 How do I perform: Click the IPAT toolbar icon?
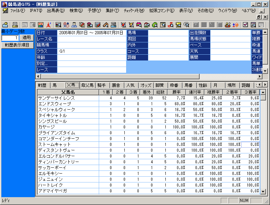coord(41,25)
